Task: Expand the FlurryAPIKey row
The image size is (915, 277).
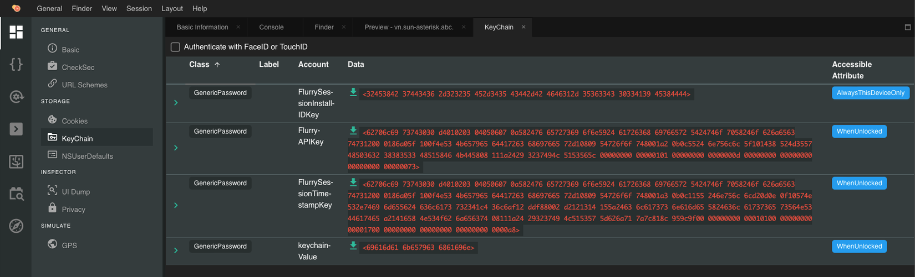Action: [176, 148]
